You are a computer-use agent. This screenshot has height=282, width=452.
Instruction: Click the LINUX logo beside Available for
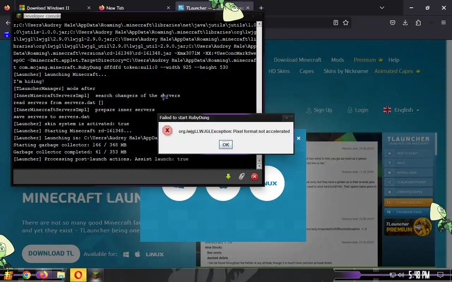pos(155,254)
